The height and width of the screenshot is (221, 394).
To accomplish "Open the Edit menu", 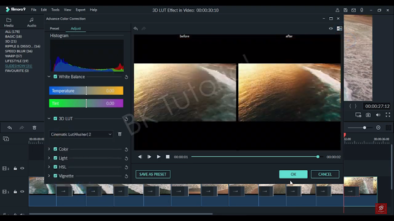I will click(44, 10).
